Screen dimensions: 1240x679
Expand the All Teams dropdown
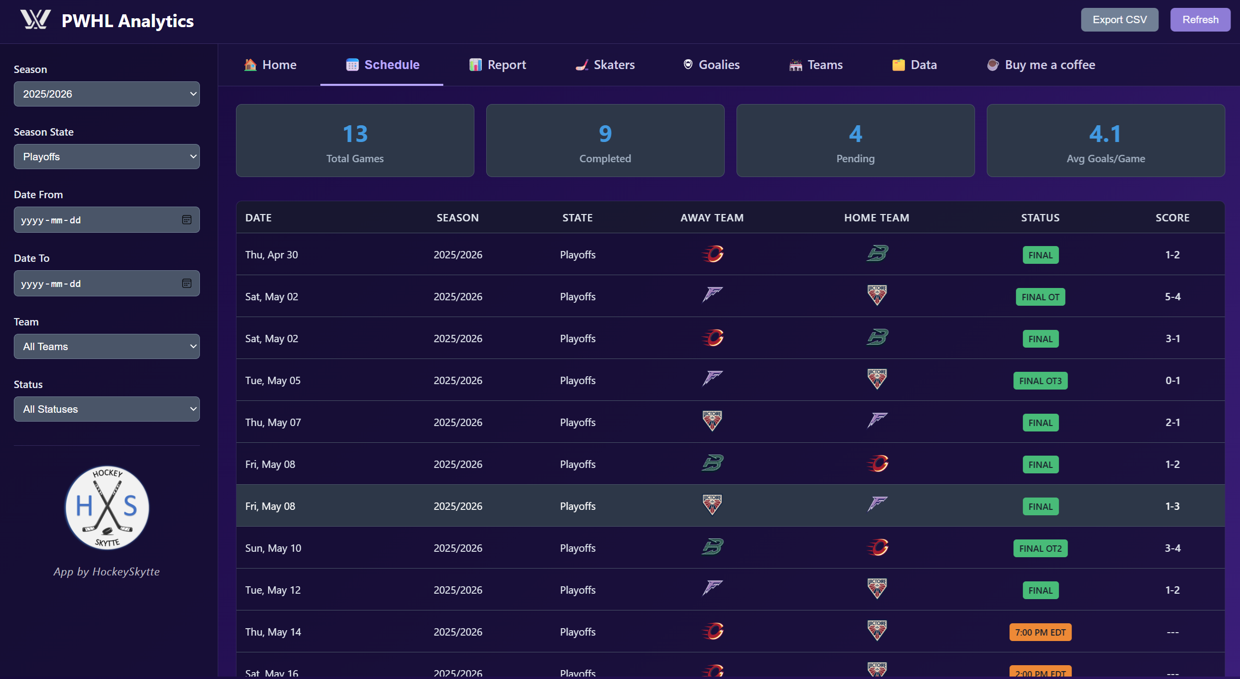tap(107, 346)
